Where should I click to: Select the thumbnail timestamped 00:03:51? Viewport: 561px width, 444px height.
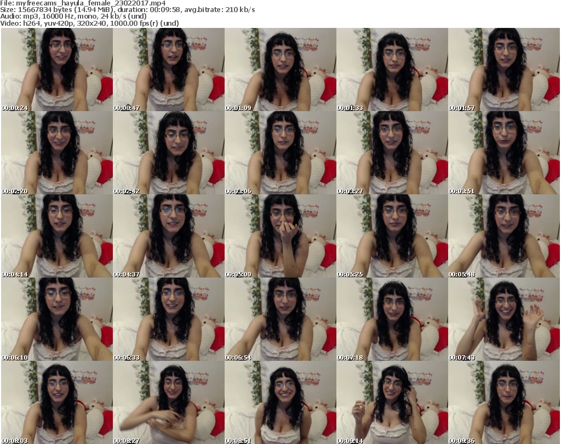tap(504, 153)
